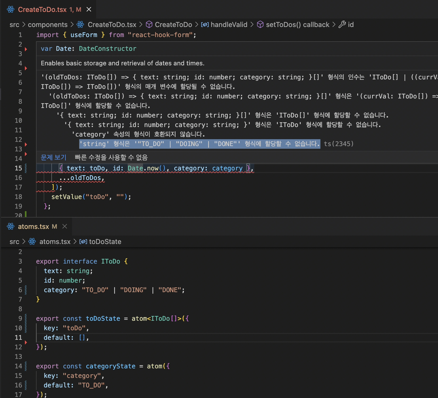Screen dimensions: 438x398
Task: Open the CreateToDo symbol breadcrumb
Action: pos(173,25)
